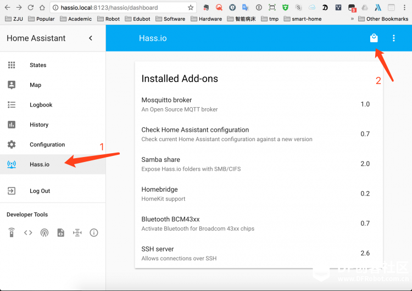Open the Hass.io three-dot overflow menu
Image resolution: width=412 pixels, height=291 pixels.
[x=393, y=38]
